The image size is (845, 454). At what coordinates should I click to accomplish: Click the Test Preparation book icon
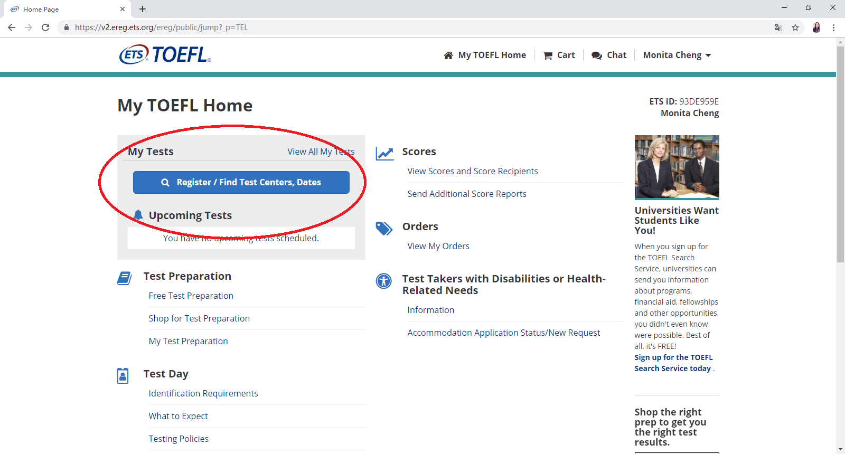(x=124, y=278)
